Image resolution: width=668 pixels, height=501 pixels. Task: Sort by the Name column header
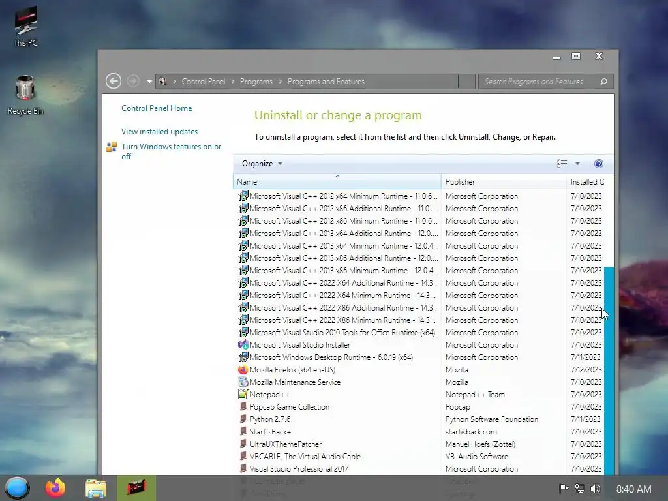tap(337, 182)
